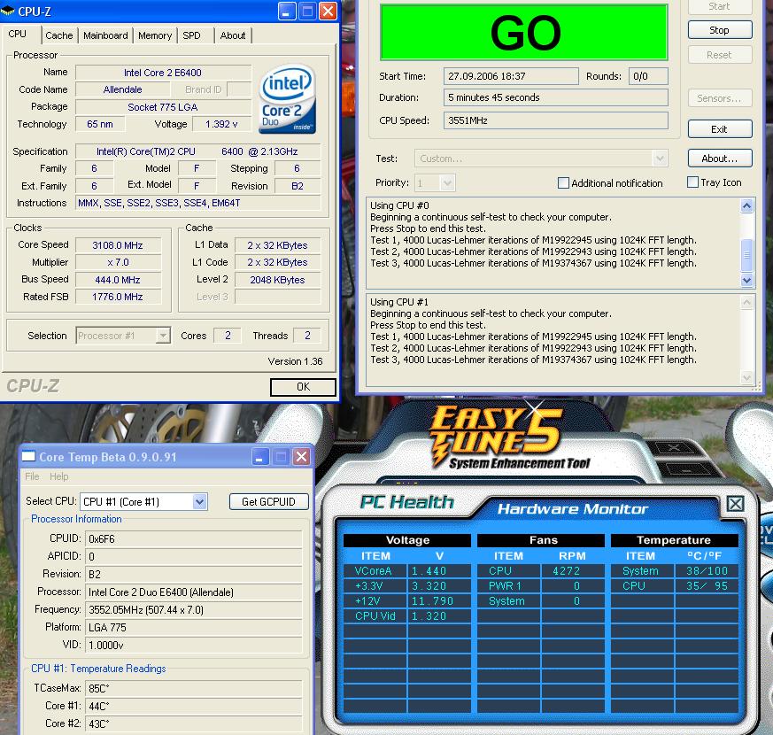This screenshot has width=773, height=735.
Task: Click the CPU-Z title bar icon
Action: tap(7, 11)
